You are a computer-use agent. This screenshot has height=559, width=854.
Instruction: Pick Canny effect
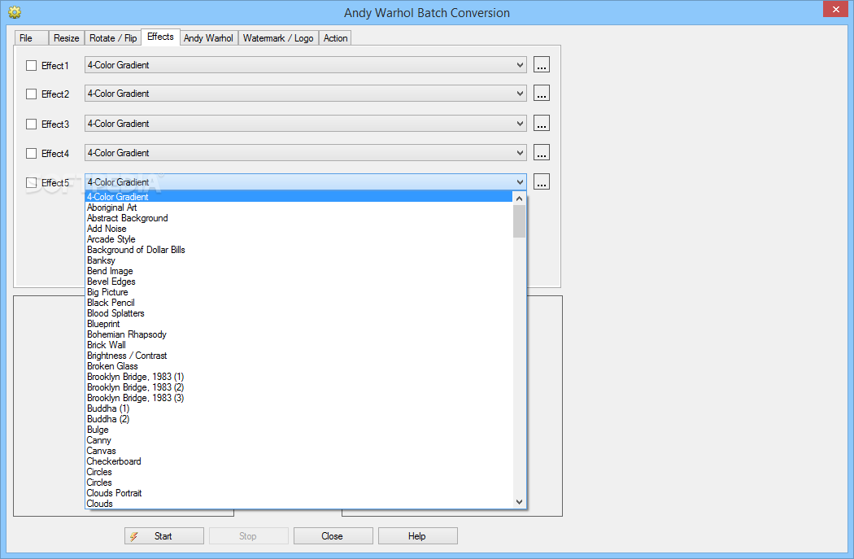(298, 440)
